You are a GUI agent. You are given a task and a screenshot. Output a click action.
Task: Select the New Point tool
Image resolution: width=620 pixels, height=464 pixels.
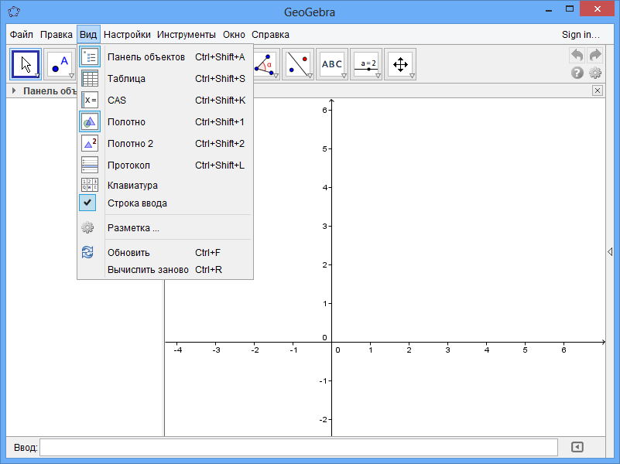60,64
